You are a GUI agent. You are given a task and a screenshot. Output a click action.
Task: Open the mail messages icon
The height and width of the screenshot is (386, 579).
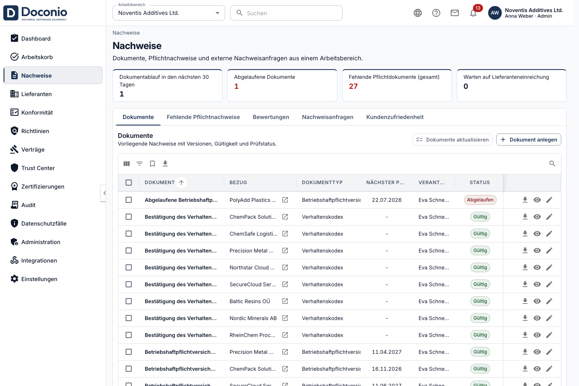(x=455, y=13)
